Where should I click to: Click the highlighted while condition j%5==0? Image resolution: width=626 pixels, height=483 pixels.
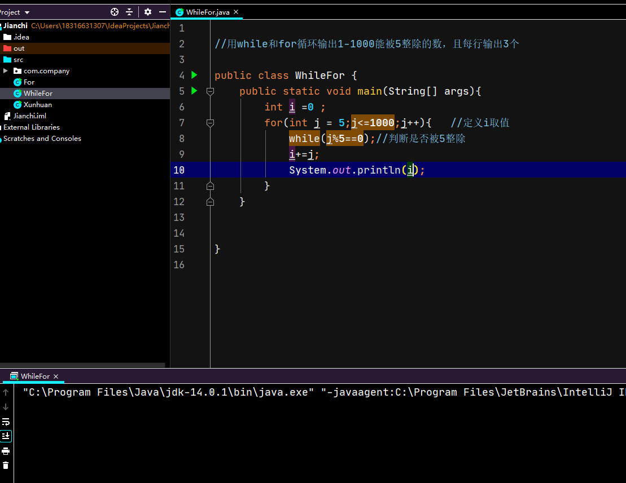point(344,139)
